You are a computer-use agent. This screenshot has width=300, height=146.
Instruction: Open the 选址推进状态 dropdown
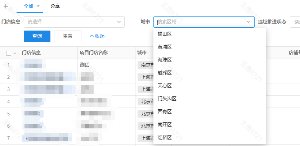295,22
